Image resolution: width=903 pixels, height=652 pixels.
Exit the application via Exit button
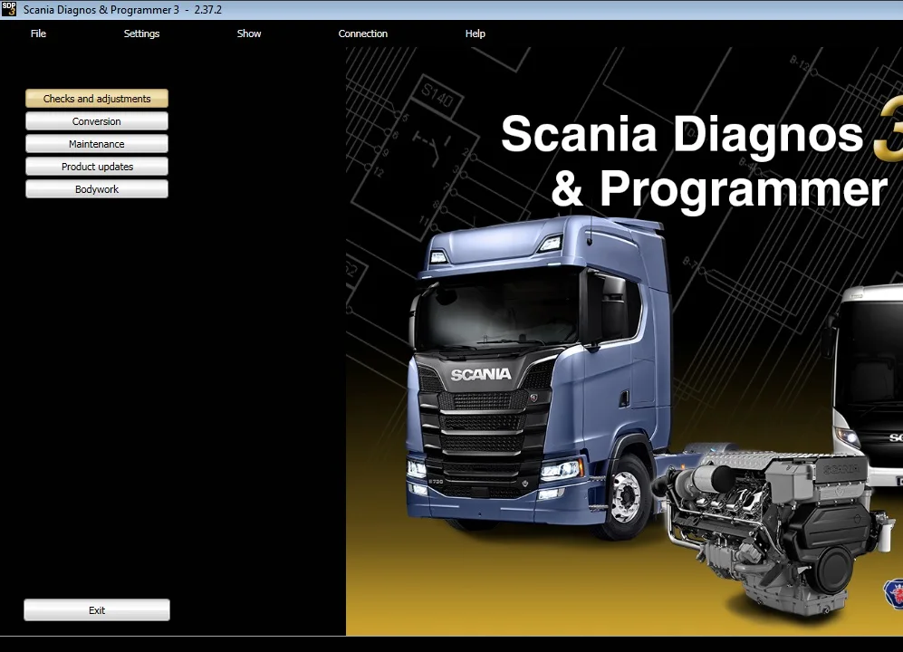[x=97, y=610]
